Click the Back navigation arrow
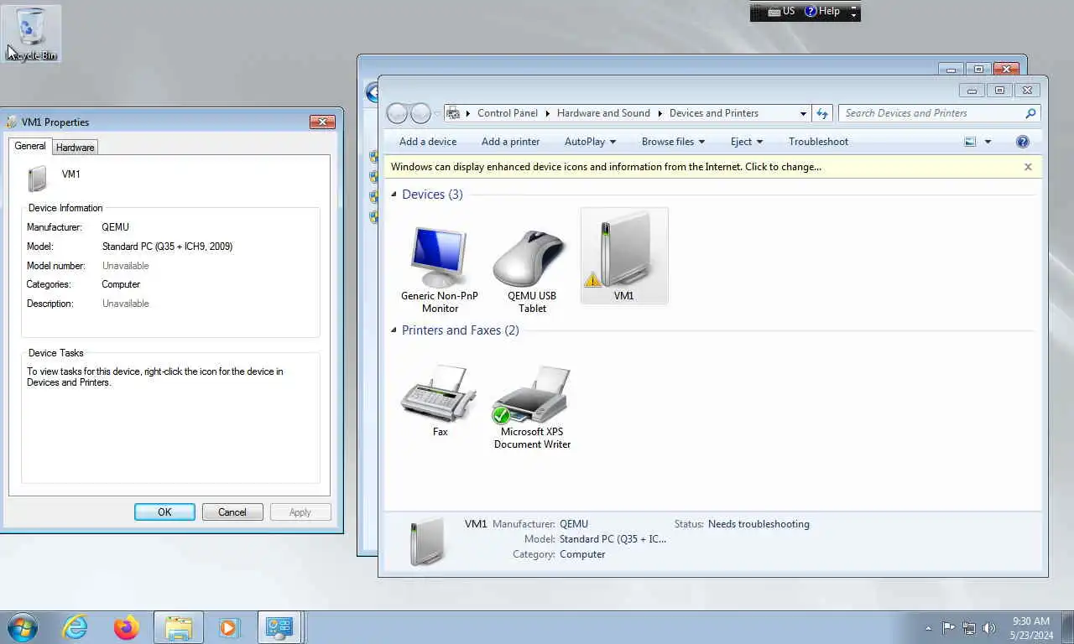The height and width of the screenshot is (644, 1074). point(397,113)
